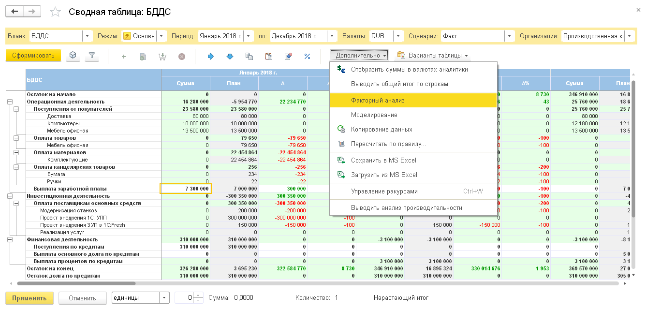Click the blue right arrow icon

pyautogui.click(x=211, y=56)
